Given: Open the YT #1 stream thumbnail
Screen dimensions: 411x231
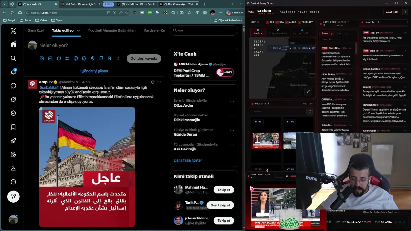Looking at the screenshot, I should click(267, 140).
